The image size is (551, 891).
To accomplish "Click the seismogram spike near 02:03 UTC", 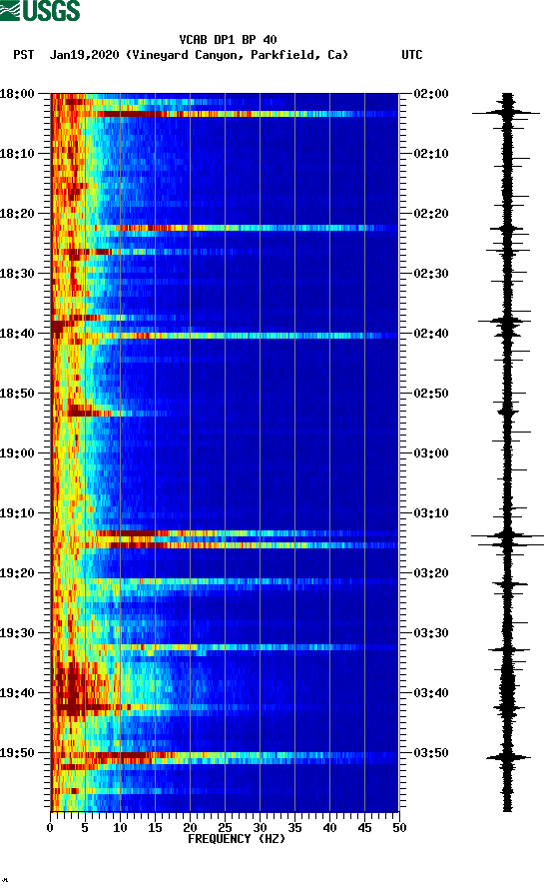I will click(x=505, y=113).
